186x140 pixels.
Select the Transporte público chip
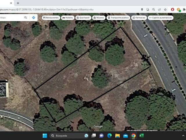pyautogui.click(x=118, y=18)
